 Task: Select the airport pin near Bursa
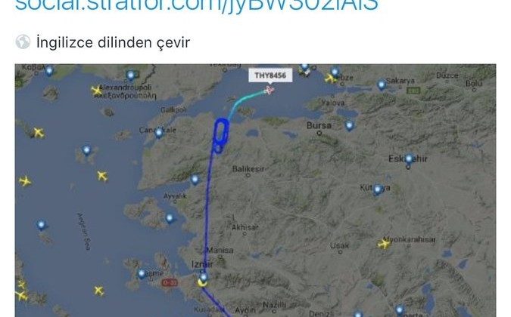pos(349,125)
